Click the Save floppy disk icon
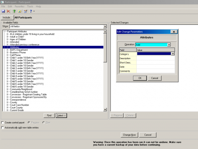Image resolution: width=198 pixels, height=149 pixels. (3, 11)
